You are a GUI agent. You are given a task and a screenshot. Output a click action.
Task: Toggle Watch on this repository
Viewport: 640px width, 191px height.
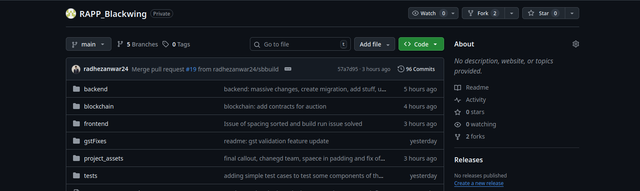click(x=428, y=14)
